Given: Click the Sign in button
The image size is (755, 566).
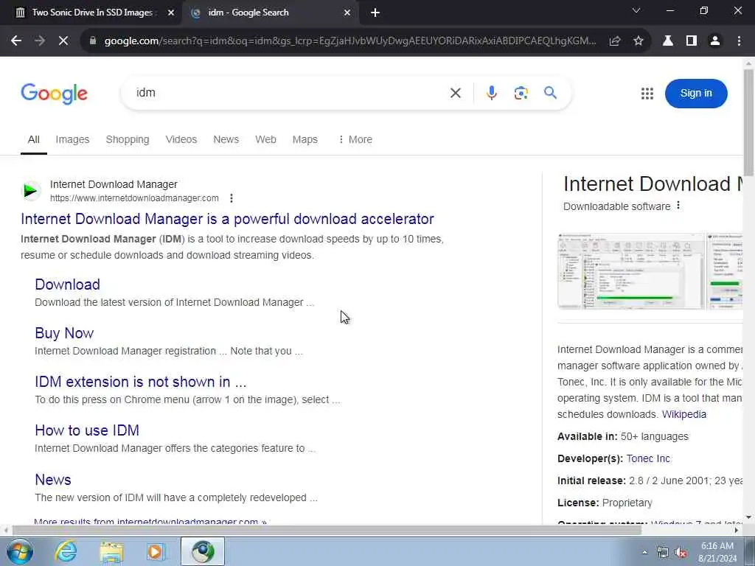Looking at the screenshot, I should [x=696, y=94].
